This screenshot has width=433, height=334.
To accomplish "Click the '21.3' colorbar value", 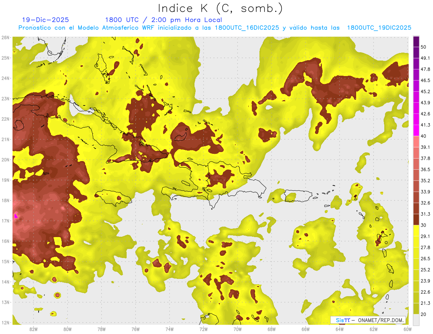I will click(x=425, y=303).
